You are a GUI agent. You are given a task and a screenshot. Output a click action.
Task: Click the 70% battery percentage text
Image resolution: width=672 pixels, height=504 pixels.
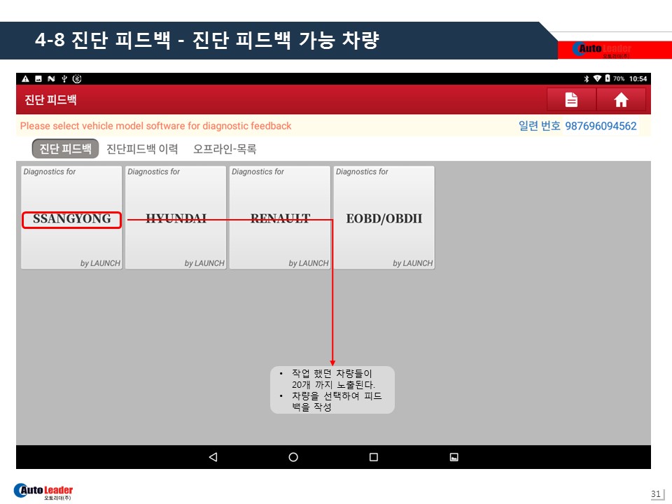click(x=619, y=79)
